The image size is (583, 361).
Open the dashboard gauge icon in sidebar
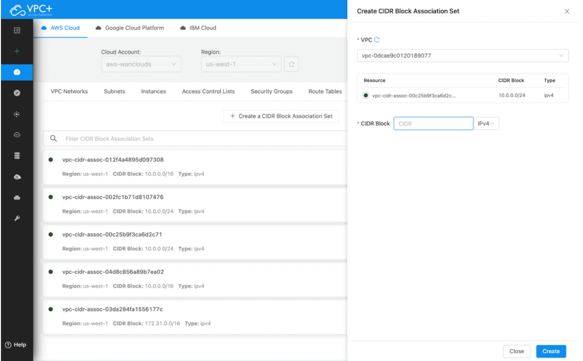tap(17, 72)
